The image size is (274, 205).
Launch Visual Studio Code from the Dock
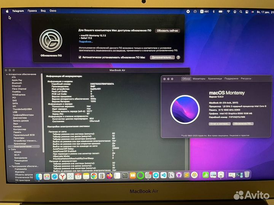tap(164, 175)
